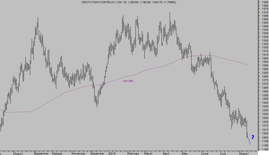This screenshot has width=269, height=155.
Task: Click the blue question mark annotation
Action: point(253,137)
